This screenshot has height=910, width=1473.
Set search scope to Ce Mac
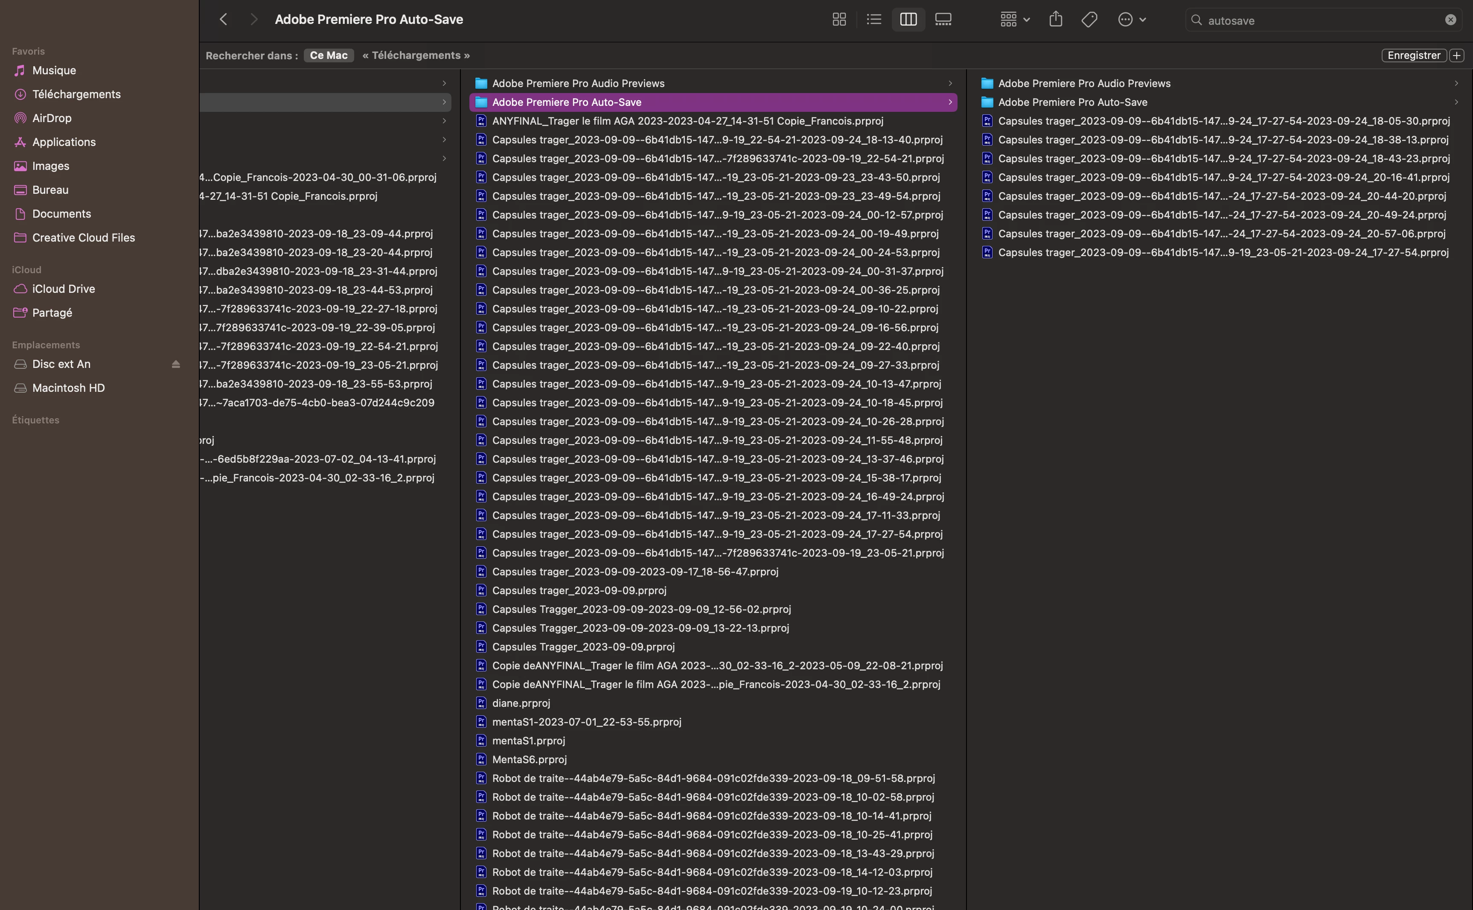[x=329, y=55]
